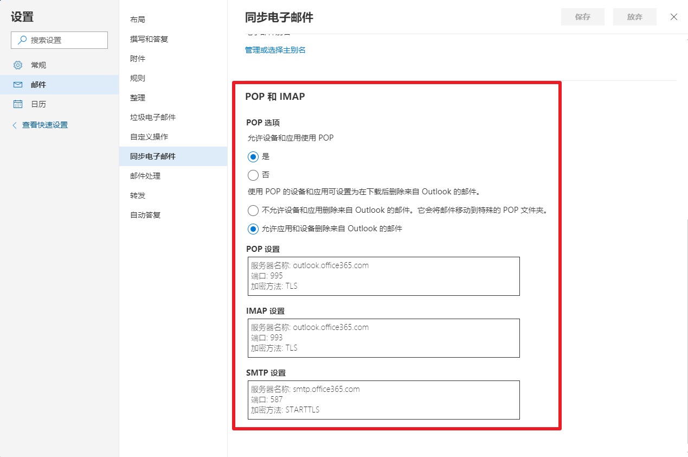Select the 是 radio button for POP
This screenshot has height=457, width=688.
pyautogui.click(x=253, y=157)
